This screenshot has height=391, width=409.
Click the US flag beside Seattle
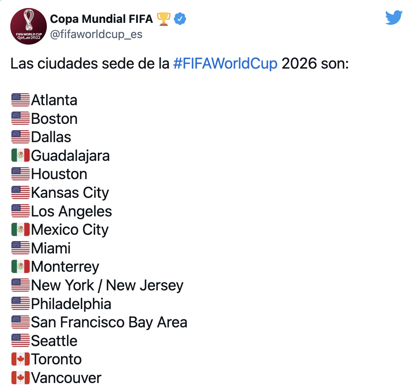[21, 341]
